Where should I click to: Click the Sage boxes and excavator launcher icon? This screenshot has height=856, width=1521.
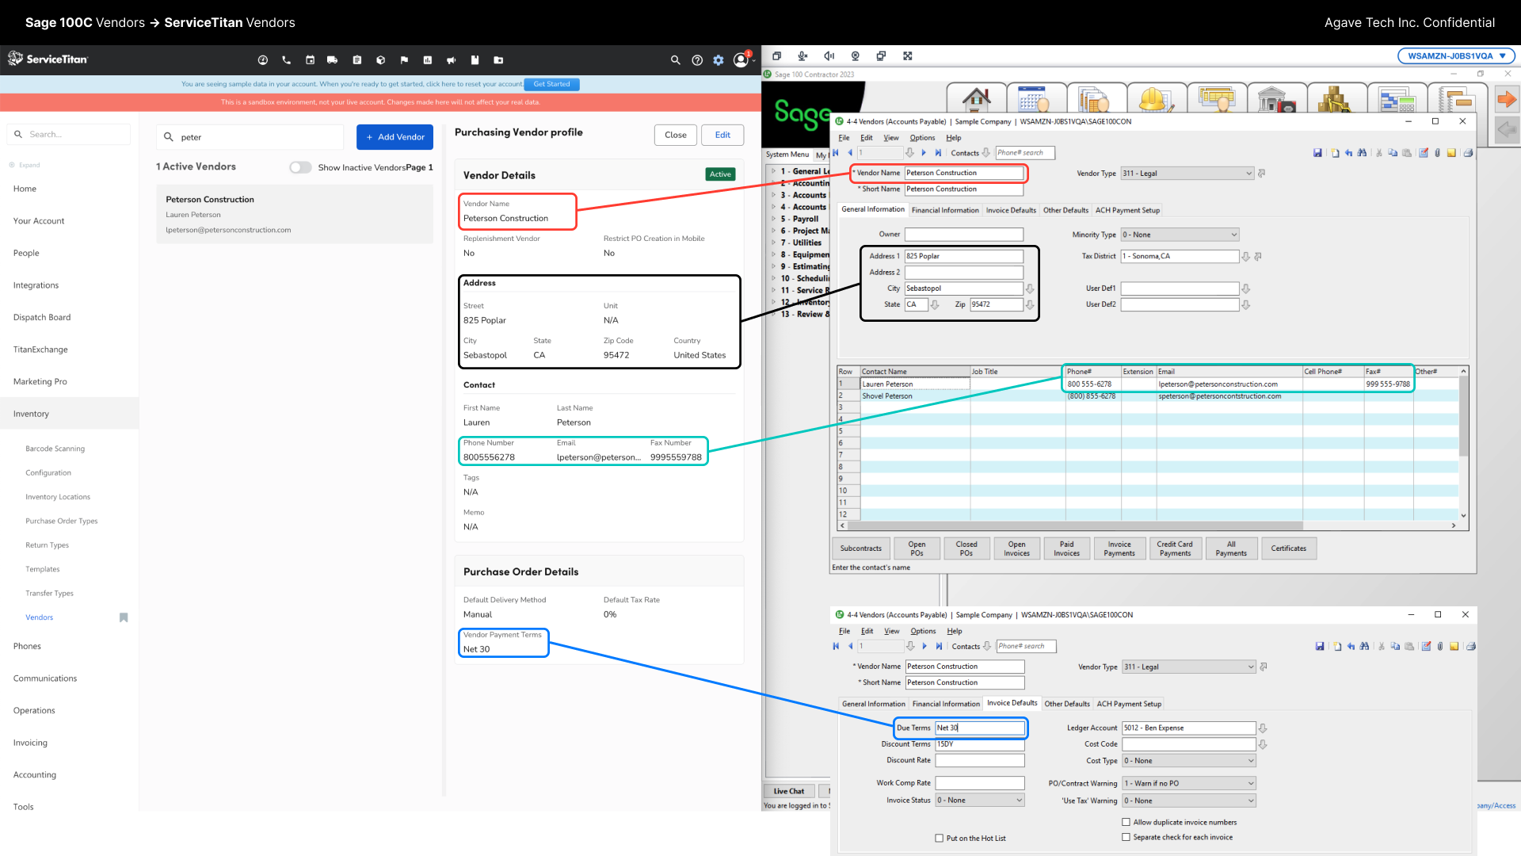[x=1336, y=98]
